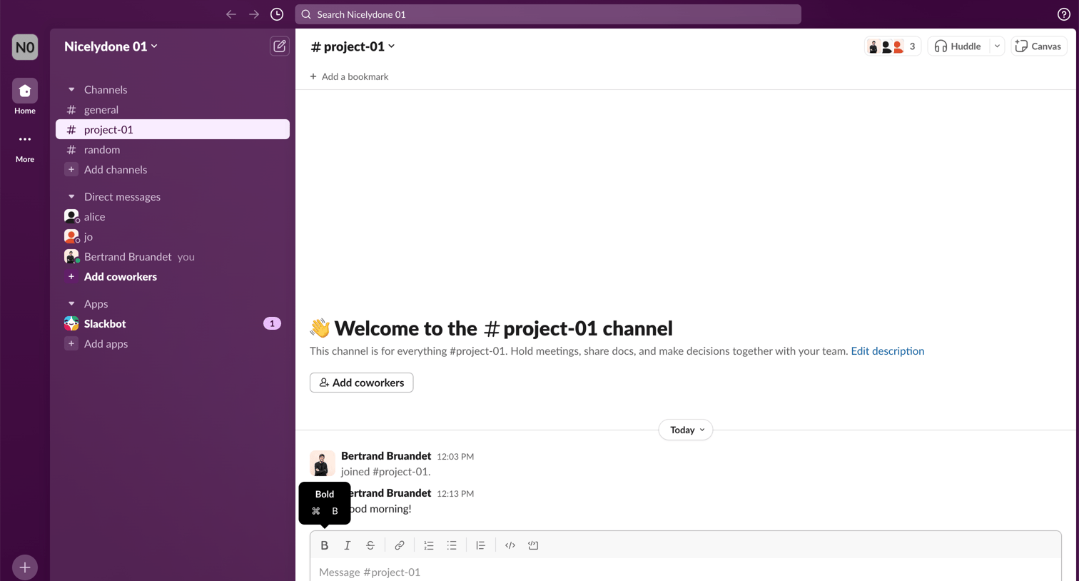Collapse the Channels section
Image resolution: width=1079 pixels, height=581 pixels.
[71, 90]
